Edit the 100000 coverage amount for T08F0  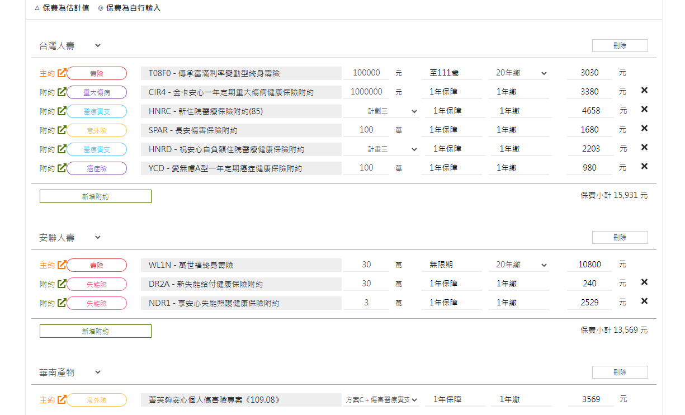tap(366, 73)
